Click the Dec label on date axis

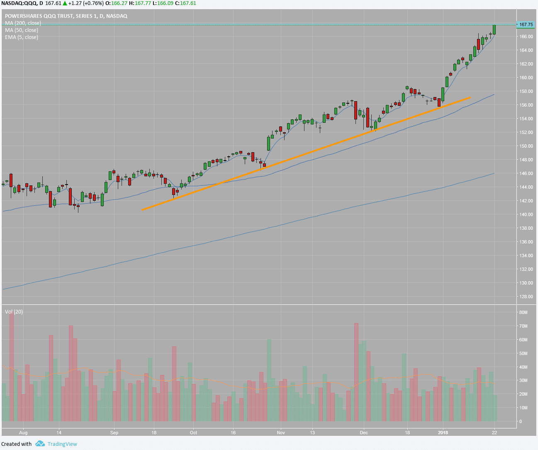(364, 433)
